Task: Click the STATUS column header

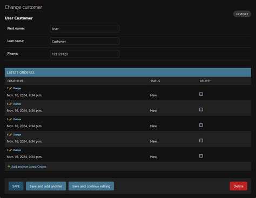Action: tap(155, 81)
